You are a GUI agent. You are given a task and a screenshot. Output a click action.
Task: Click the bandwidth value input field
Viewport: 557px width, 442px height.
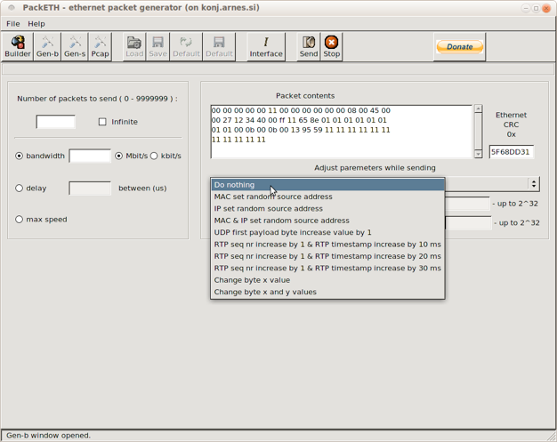pos(90,156)
